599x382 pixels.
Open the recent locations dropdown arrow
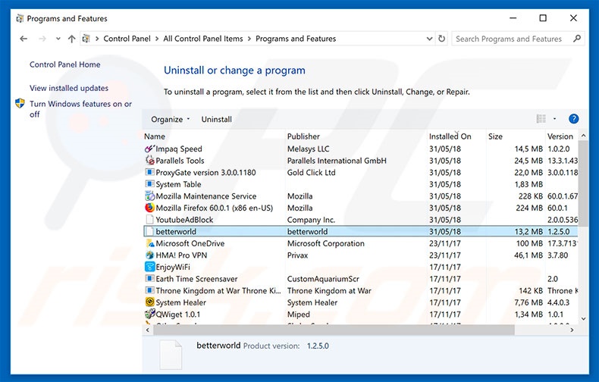point(58,39)
